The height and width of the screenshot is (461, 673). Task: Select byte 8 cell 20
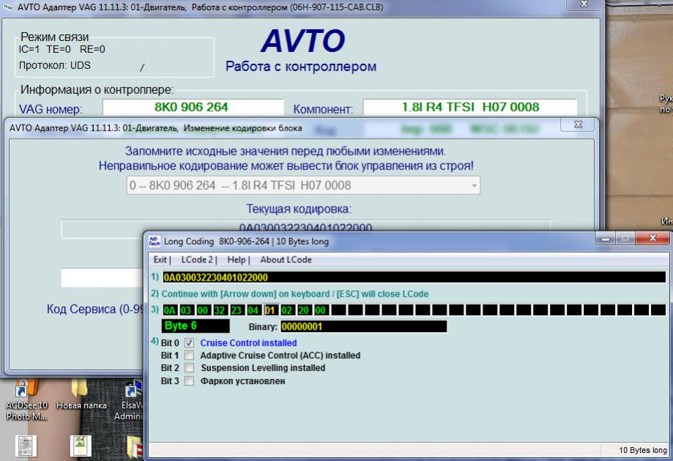[x=303, y=310]
